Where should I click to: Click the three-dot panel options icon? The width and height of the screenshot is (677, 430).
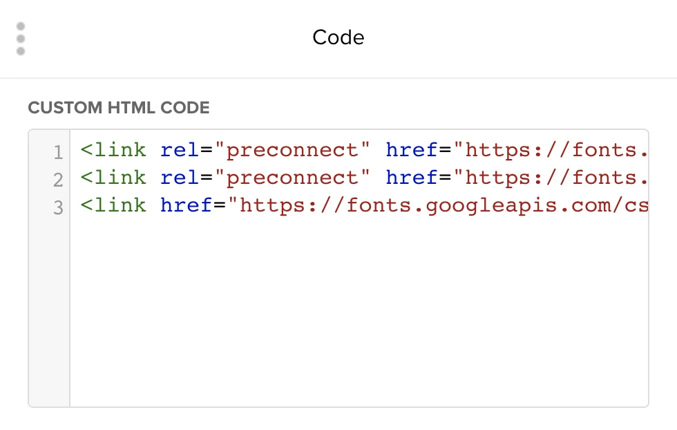21,39
